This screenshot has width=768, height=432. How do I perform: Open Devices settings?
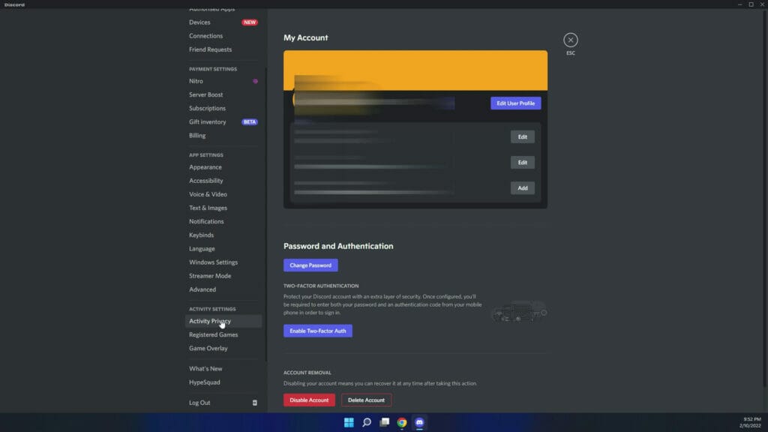click(199, 22)
